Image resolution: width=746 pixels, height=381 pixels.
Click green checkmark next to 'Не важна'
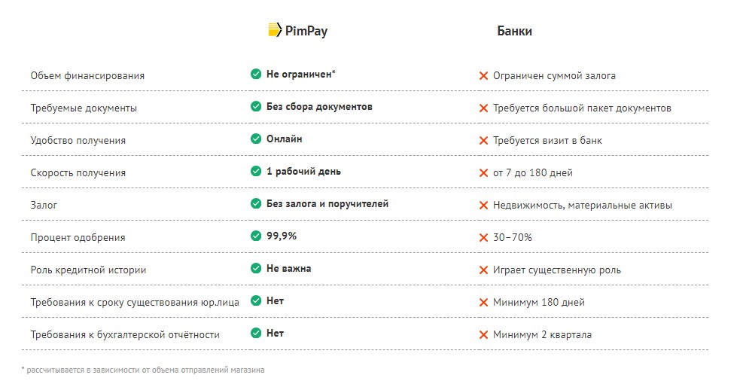[x=256, y=269]
